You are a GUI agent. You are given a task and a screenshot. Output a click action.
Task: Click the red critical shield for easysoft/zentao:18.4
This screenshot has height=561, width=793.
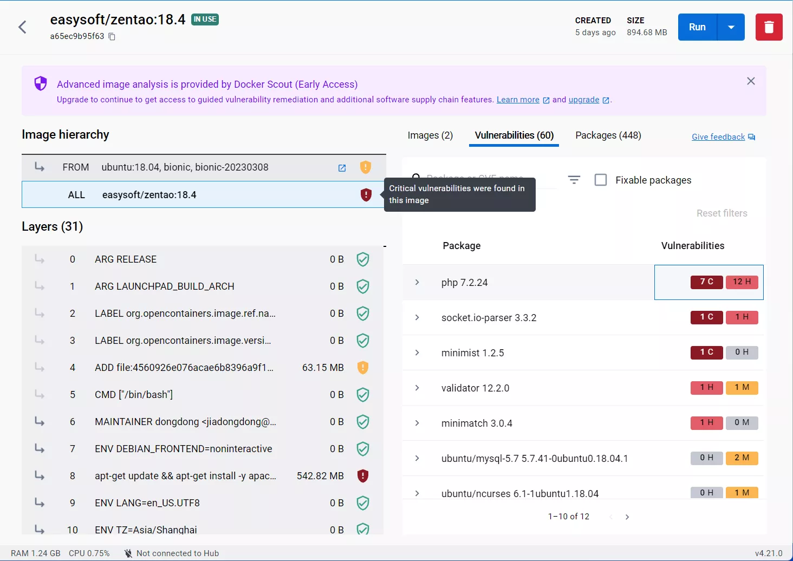(366, 195)
